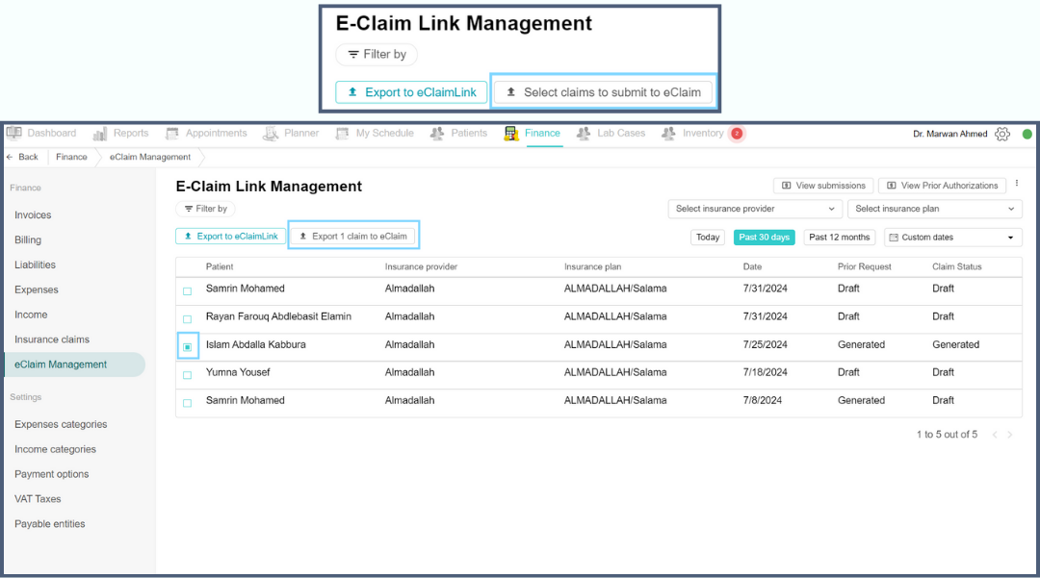Viewport: 1040px width, 578px height.
Task: Open Select insurance provider dropdown
Action: 755,209
